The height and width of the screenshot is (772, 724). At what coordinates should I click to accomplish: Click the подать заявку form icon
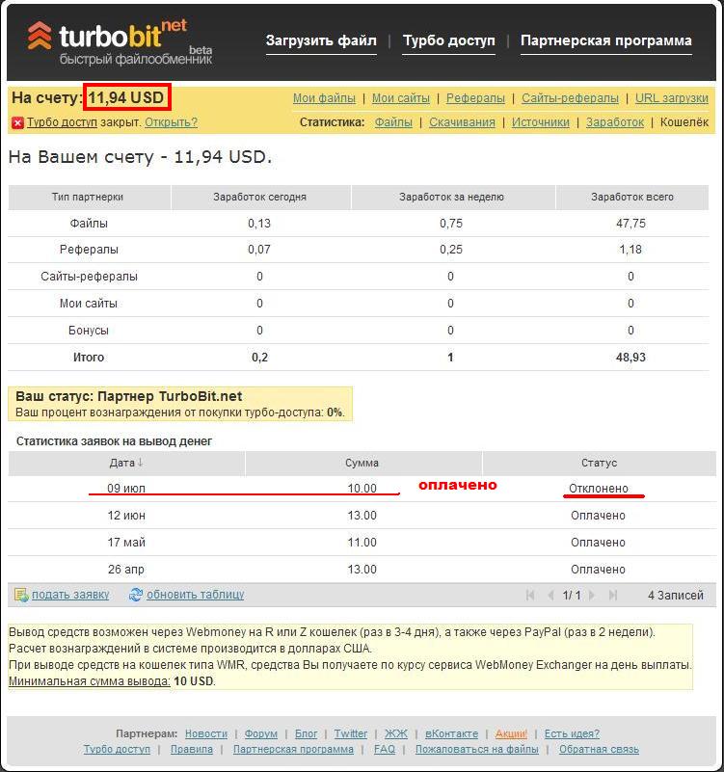tap(21, 595)
